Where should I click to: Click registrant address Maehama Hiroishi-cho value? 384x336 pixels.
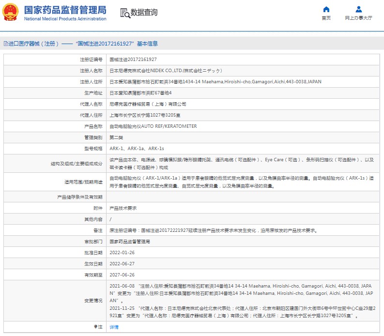click(x=215, y=81)
